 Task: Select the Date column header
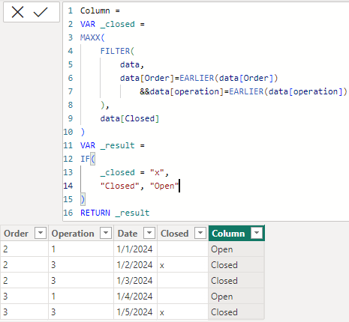pos(128,234)
